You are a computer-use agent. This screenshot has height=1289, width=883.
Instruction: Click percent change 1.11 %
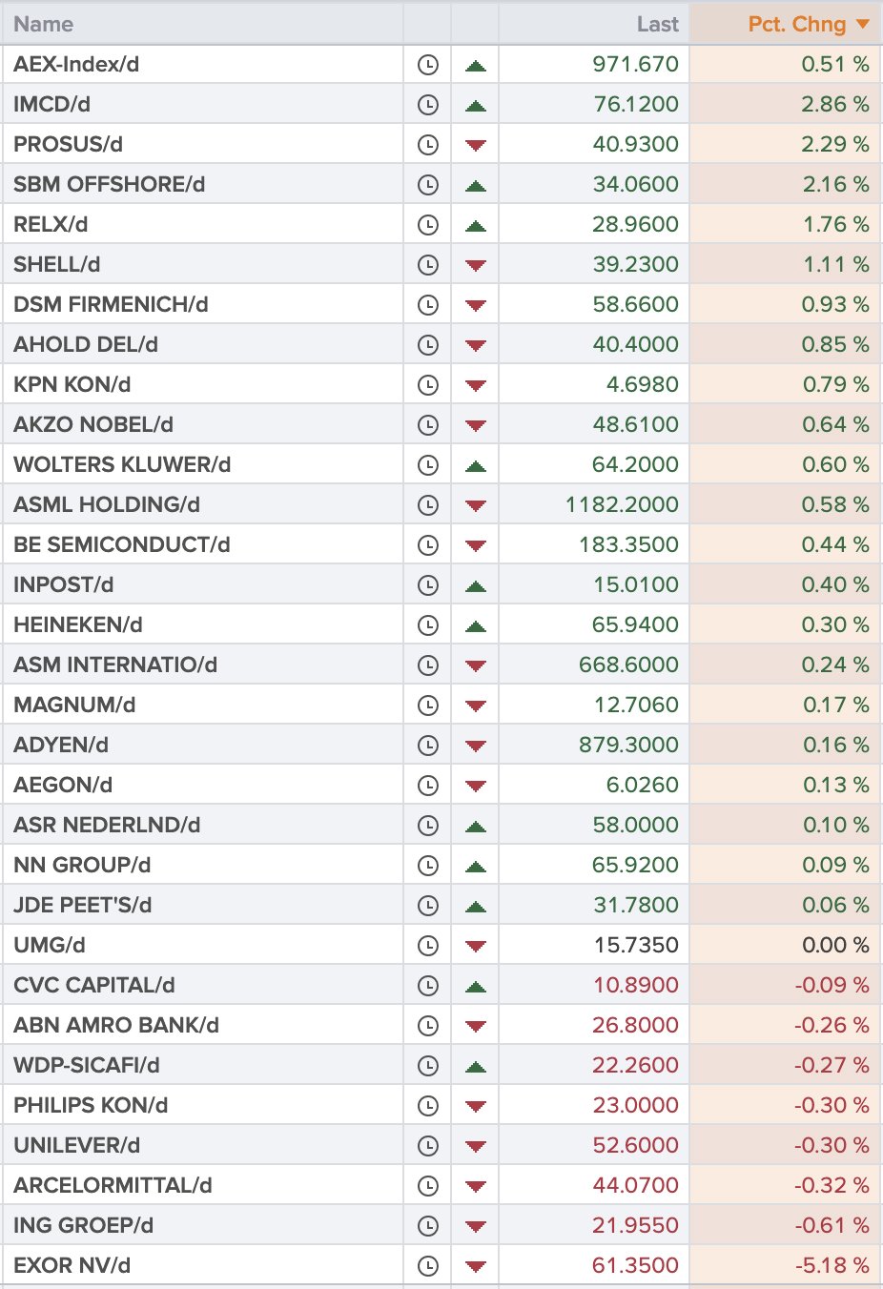tap(836, 265)
